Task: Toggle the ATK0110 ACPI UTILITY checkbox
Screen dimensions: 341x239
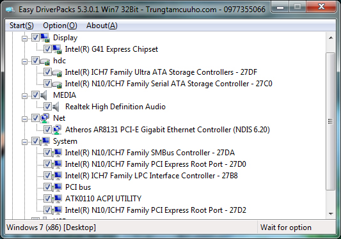Action: tap(47, 199)
